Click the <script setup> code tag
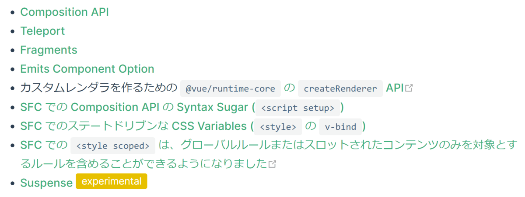This screenshot has height=197, width=525. [297, 108]
